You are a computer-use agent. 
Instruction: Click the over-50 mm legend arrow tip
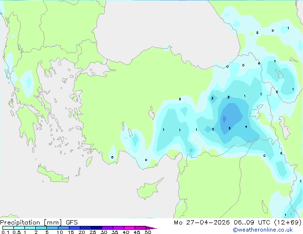click(151, 228)
